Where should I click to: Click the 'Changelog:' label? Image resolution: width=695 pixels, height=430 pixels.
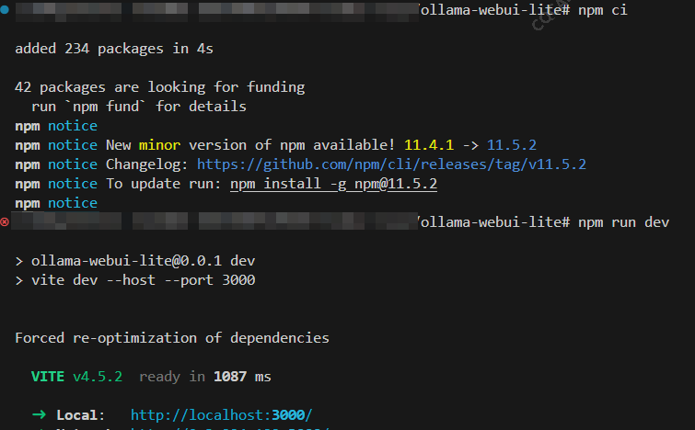[x=146, y=164]
